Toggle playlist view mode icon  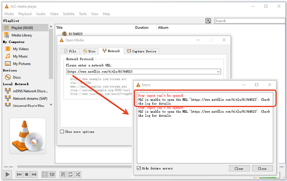pyautogui.click(x=208, y=21)
